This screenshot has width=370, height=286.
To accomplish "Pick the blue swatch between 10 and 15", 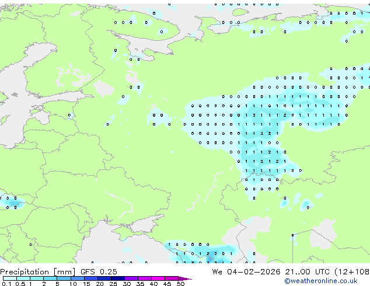I will click(x=77, y=278).
